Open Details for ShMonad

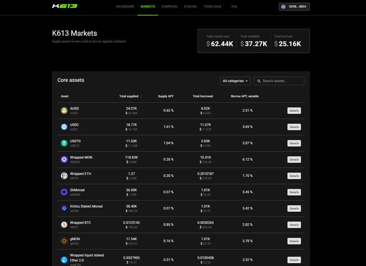click(294, 192)
